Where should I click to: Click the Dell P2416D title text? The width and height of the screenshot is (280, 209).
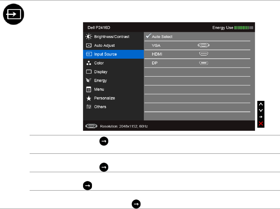(x=99, y=28)
